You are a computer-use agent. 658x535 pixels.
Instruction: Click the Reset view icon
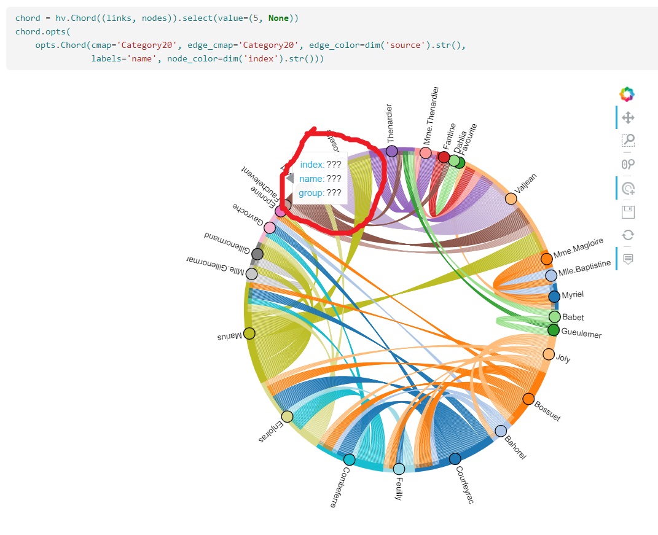628,234
